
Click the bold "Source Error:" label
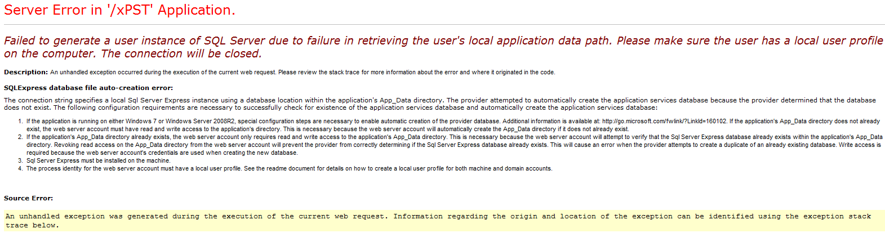click(29, 198)
